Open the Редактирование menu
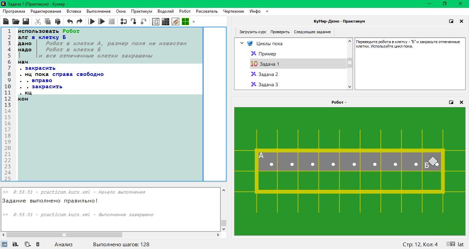This screenshot has width=469, height=249. [46, 11]
